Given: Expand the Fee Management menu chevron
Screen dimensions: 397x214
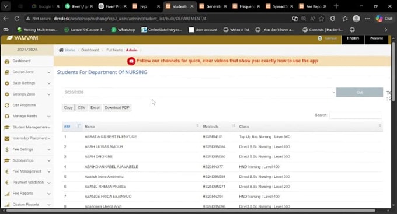Looking at the screenshot, I should 49,171.
